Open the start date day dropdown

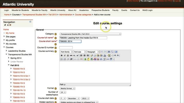[63, 98]
